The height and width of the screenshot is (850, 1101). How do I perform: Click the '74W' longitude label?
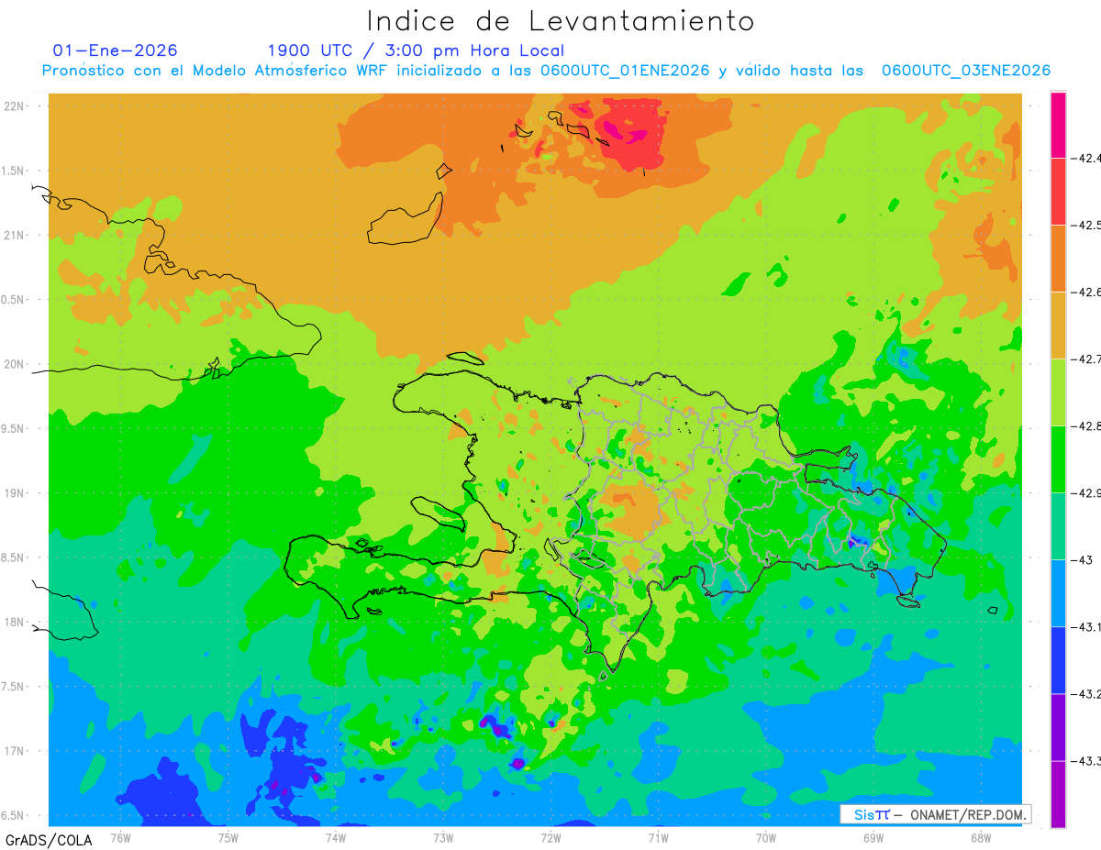tap(336, 837)
